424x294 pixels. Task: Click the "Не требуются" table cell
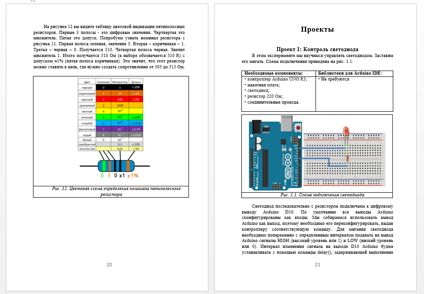pos(335,80)
